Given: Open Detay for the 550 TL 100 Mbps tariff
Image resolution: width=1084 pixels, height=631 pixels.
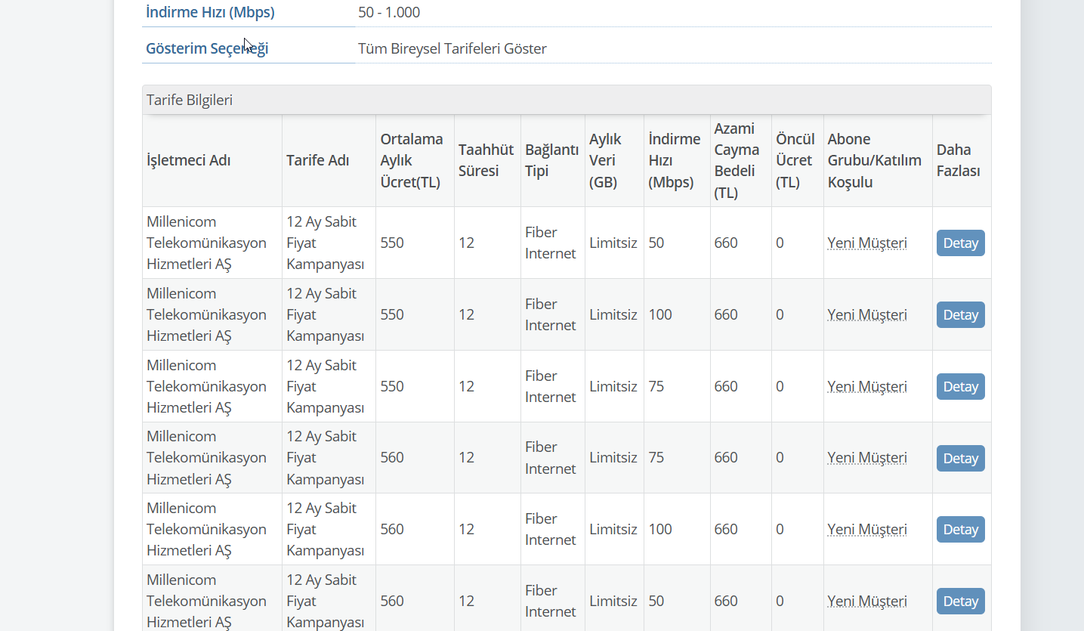Looking at the screenshot, I should 960,314.
